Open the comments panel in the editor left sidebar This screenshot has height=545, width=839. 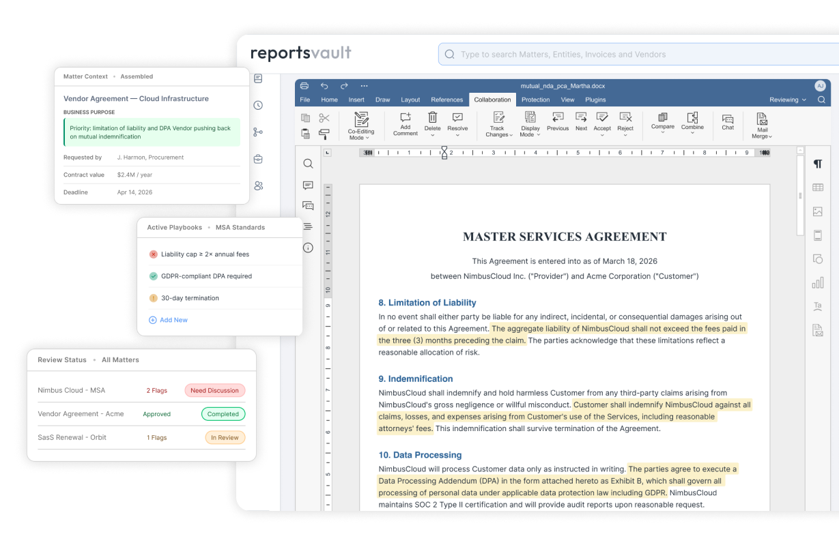pyautogui.click(x=308, y=185)
